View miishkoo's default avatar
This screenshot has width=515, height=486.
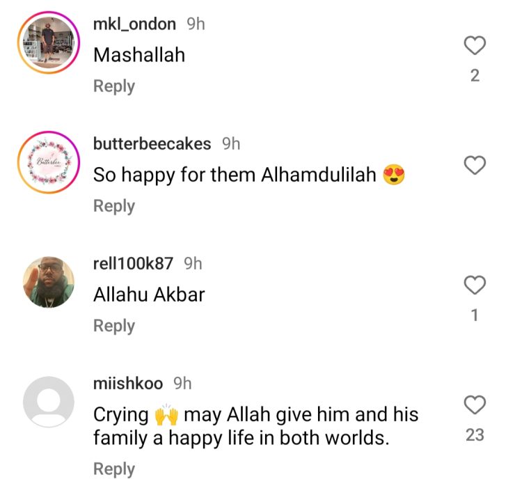(x=49, y=402)
